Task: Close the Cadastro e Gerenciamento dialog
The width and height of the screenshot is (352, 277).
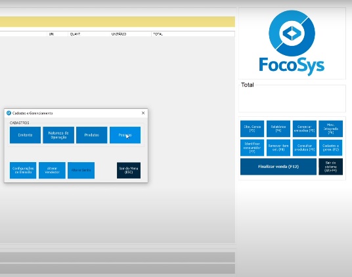Action: click(x=143, y=113)
